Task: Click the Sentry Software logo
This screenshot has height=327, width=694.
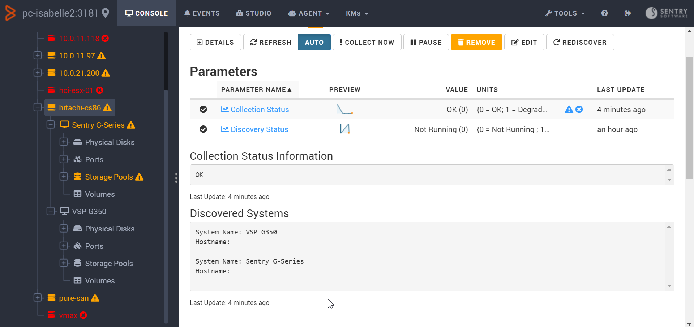Action: (666, 13)
